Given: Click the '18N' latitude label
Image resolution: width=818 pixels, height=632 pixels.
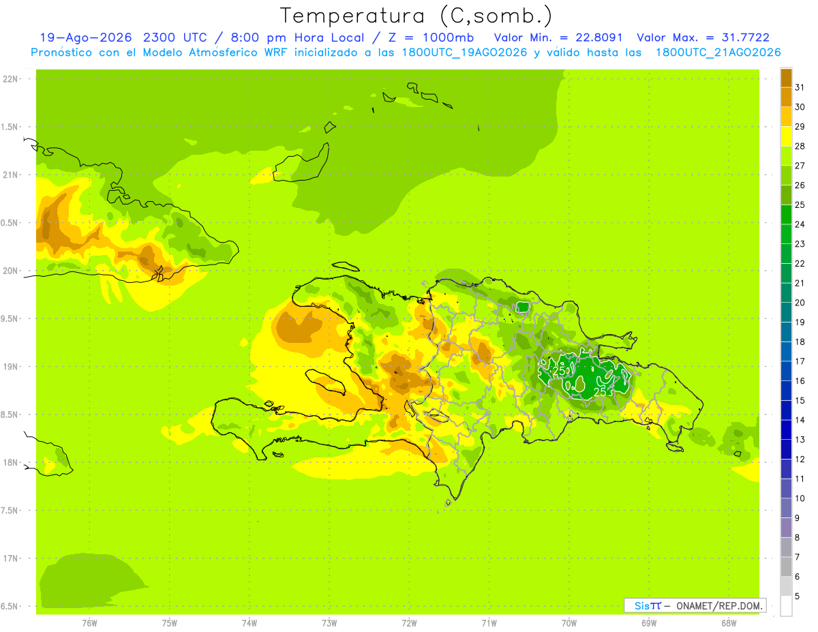Looking at the screenshot, I should click(x=11, y=462).
